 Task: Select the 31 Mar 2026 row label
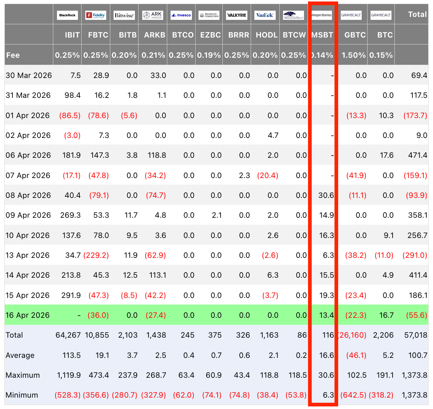[x=28, y=95]
